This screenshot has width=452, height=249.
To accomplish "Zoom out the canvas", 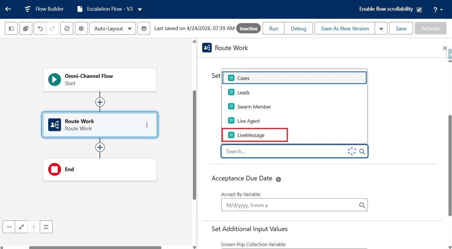I will [x=9, y=227].
